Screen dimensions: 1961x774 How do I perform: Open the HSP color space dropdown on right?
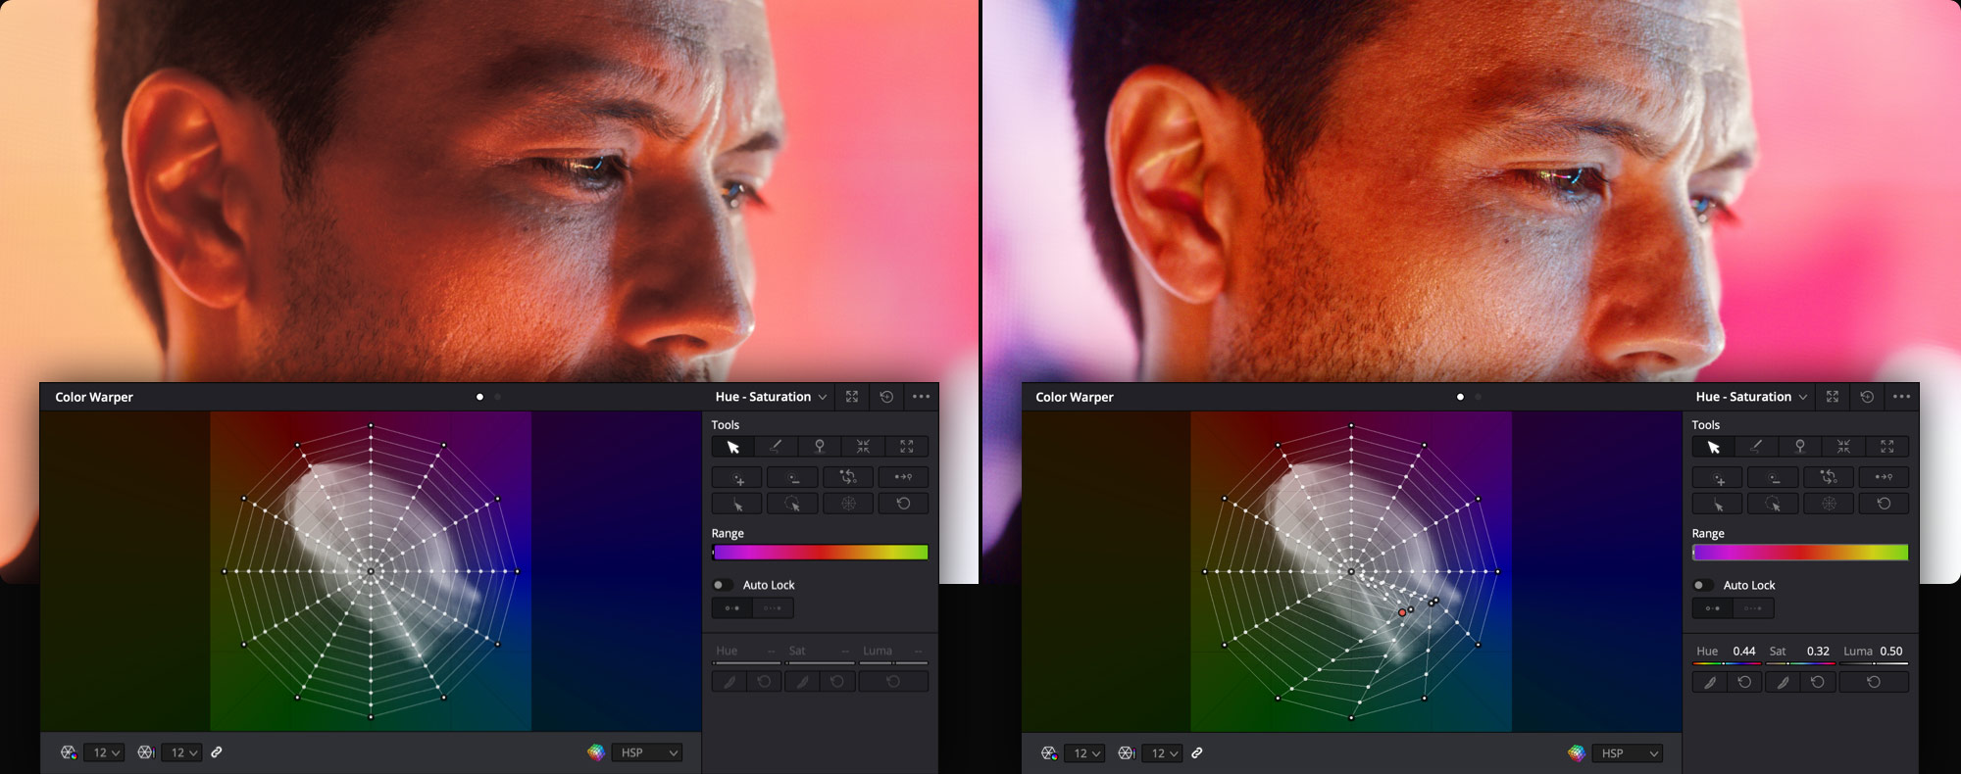click(1630, 752)
